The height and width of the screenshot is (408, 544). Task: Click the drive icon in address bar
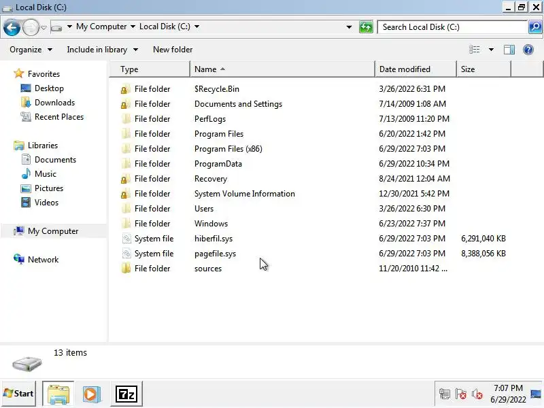[x=56, y=27]
